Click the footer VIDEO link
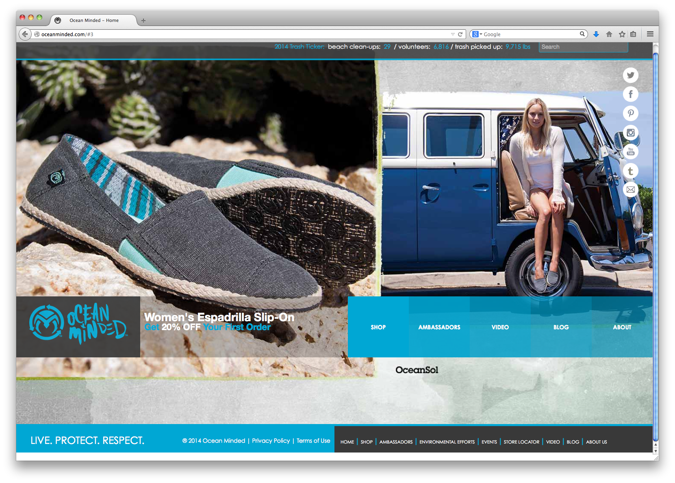Viewport: 675px width, 483px height. [x=553, y=442]
